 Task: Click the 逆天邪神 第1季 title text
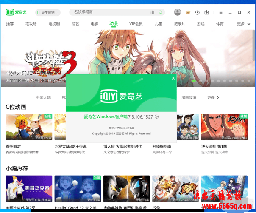214,146
